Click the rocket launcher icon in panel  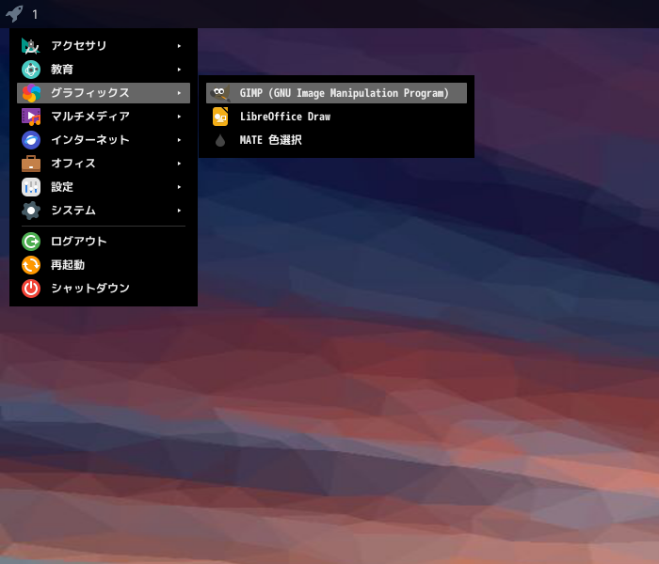pyautogui.click(x=14, y=13)
